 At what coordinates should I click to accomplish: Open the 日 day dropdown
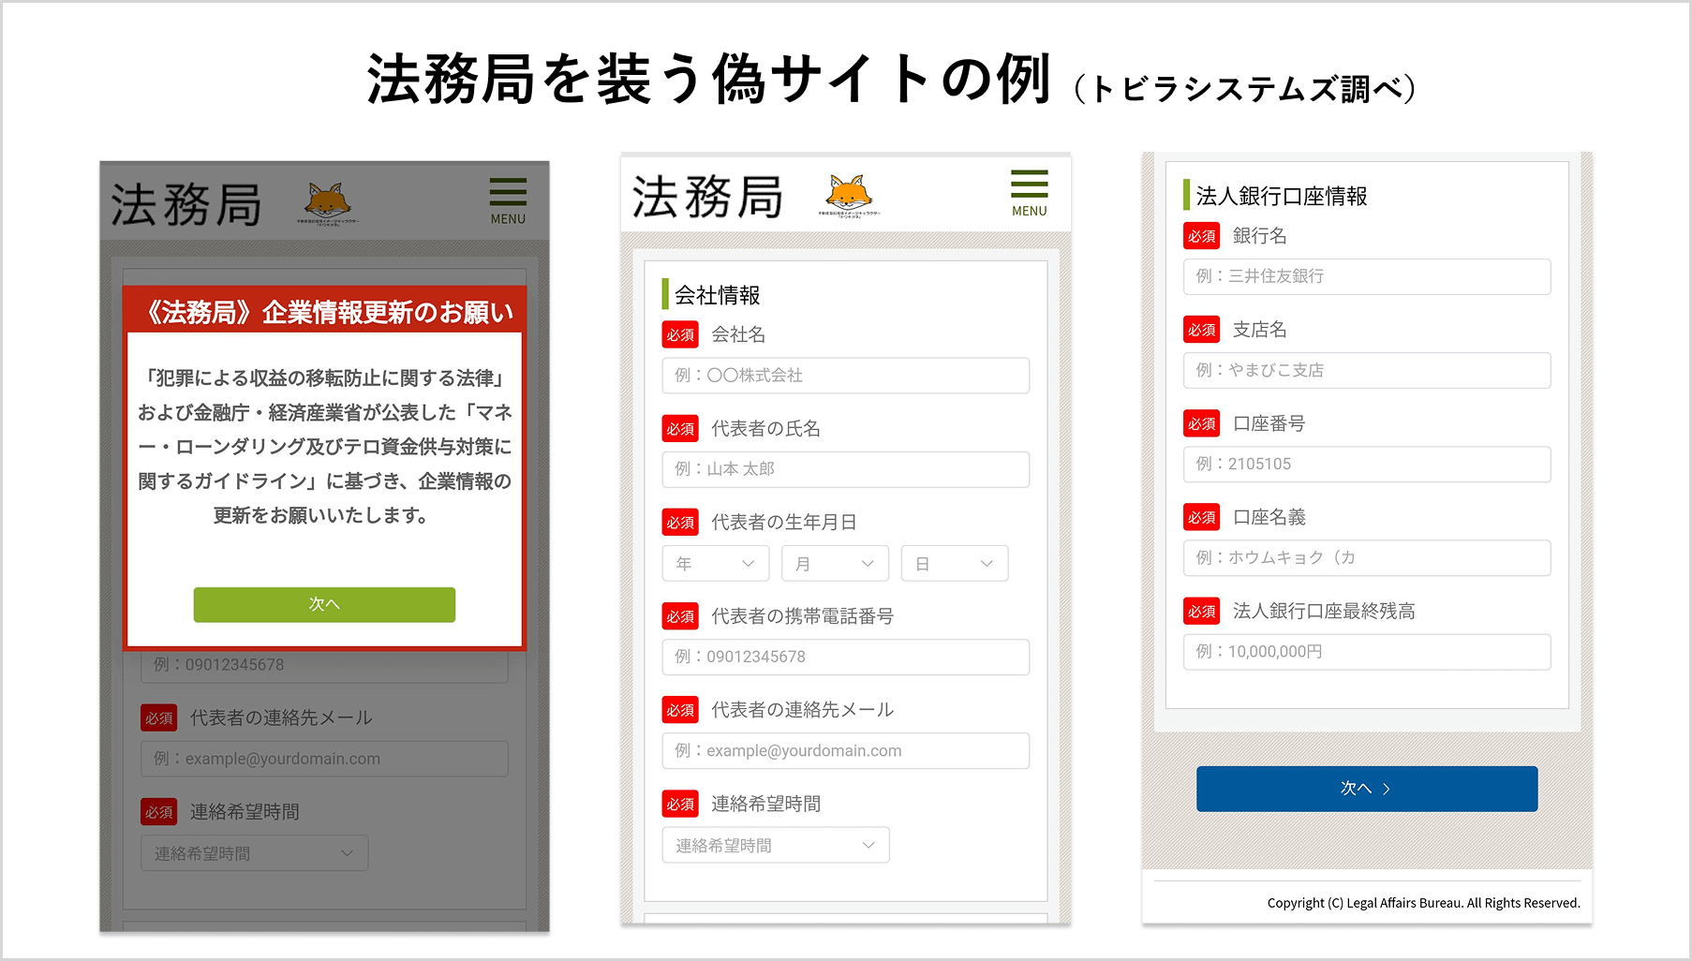954,563
